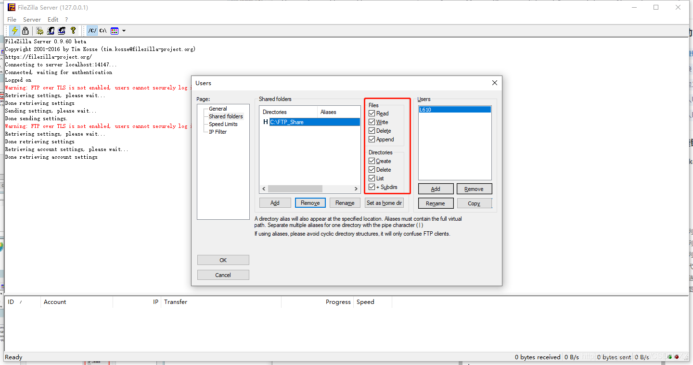Screen dimensions: 693x365
Task: Select the /C/ path display icon
Action: (x=92, y=31)
